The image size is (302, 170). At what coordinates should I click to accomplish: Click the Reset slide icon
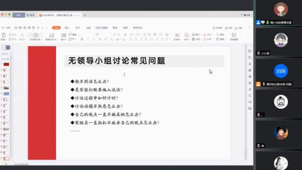pyautogui.click(x=70, y=34)
